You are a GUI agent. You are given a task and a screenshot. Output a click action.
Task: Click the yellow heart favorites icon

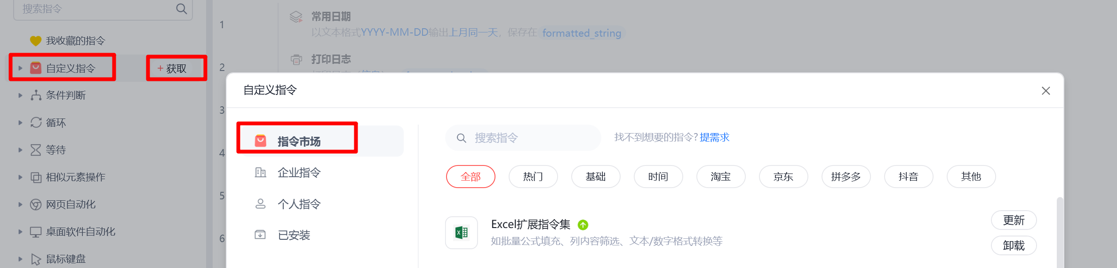[x=35, y=41]
